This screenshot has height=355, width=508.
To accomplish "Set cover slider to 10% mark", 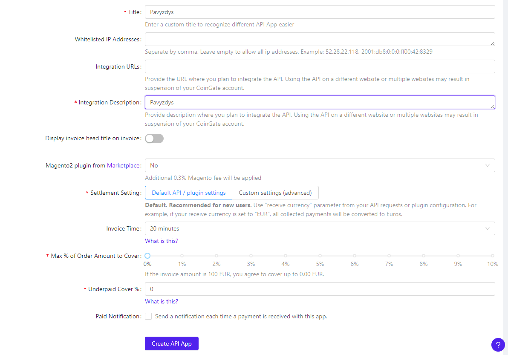I will tap(493, 256).
